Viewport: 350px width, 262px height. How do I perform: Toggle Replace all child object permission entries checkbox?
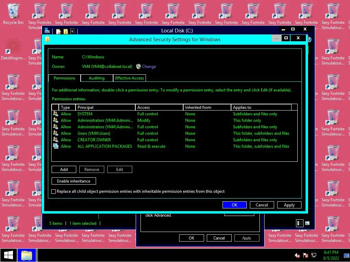coord(54,191)
